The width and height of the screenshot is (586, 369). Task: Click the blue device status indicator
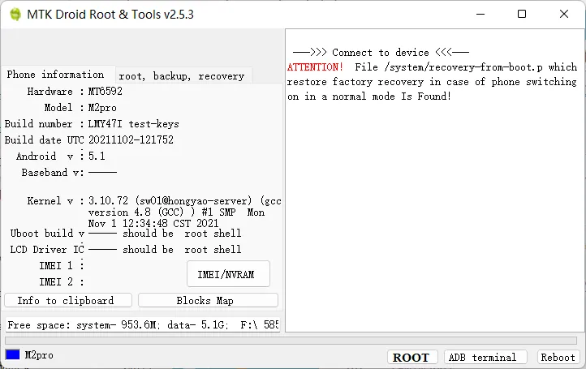coord(12,355)
